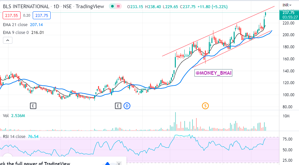Click the EMA 21 value 207.14
Screen dimensions: 299x165
point(36,25)
